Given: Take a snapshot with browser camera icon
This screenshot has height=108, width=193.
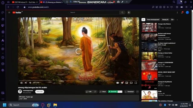Looking at the screenshot, I should point(160,7).
